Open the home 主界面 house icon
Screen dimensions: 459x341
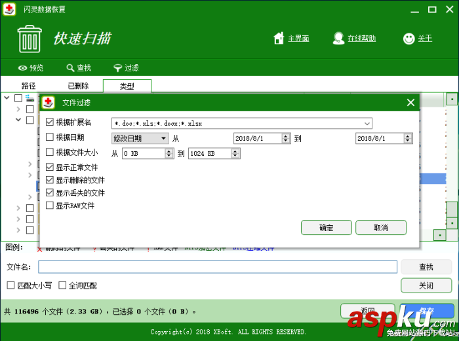[x=279, y=38]
